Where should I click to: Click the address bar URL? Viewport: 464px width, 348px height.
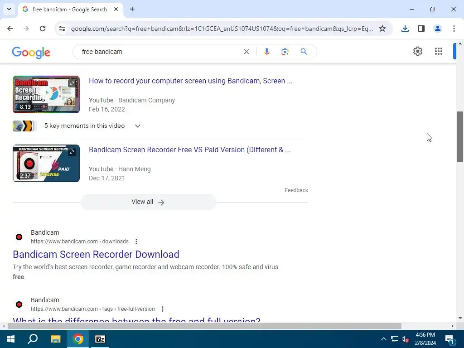(222, 29)
